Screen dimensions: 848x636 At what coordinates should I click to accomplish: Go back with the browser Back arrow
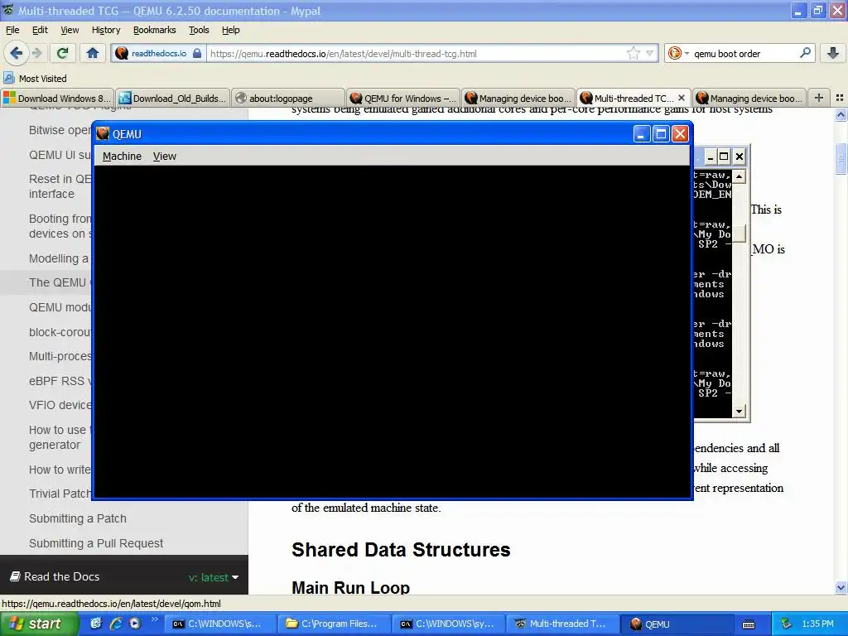16,53
